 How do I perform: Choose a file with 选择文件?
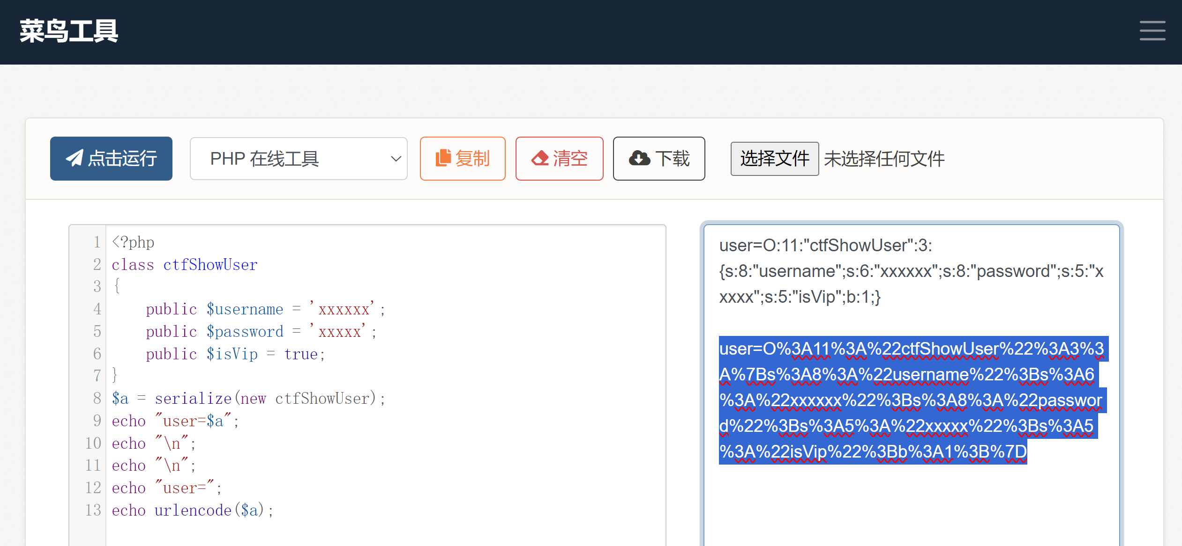(x=775, y=159)
